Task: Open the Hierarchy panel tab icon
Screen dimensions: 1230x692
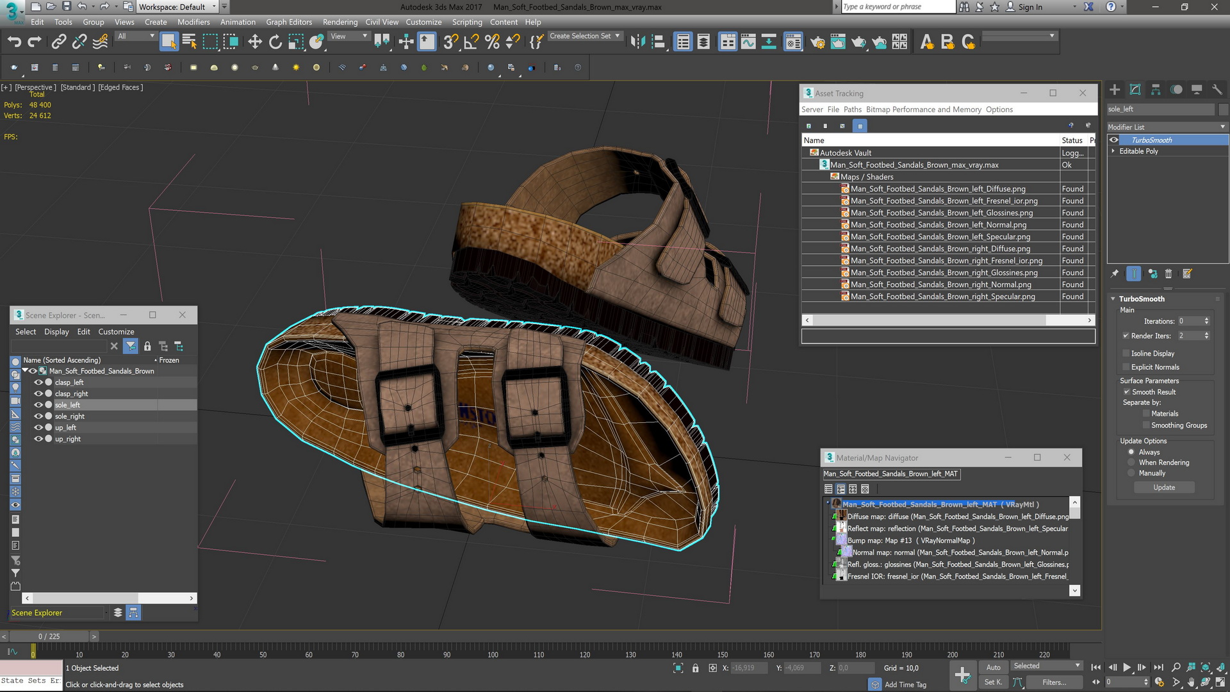Action: (x=1156, y=90)
